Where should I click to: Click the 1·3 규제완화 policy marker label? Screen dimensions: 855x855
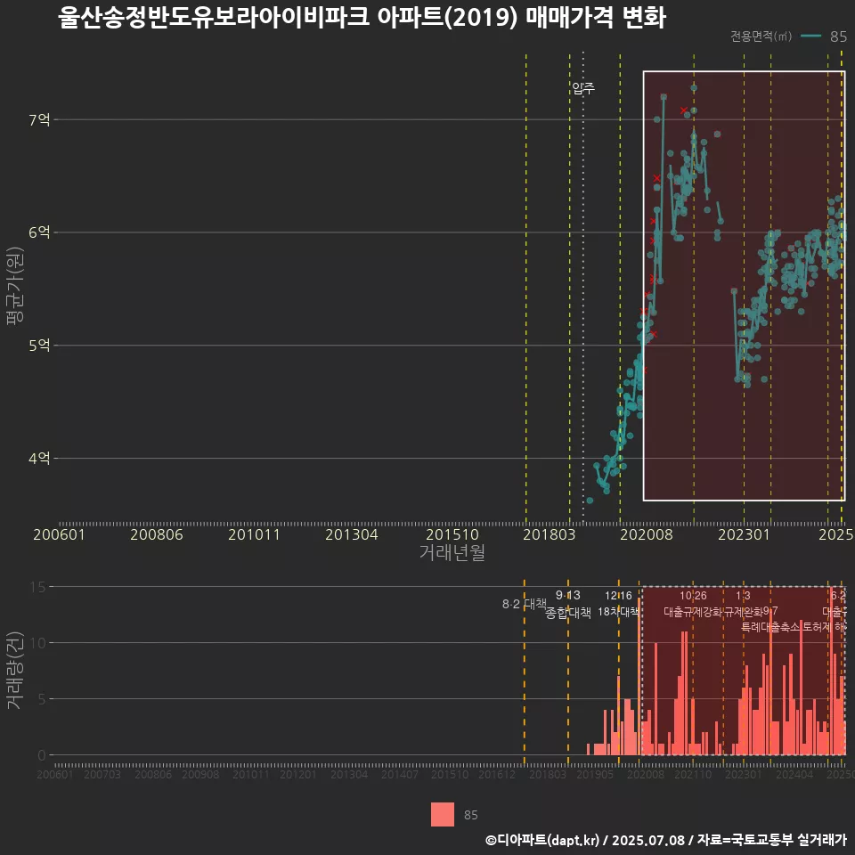[743, 604]
